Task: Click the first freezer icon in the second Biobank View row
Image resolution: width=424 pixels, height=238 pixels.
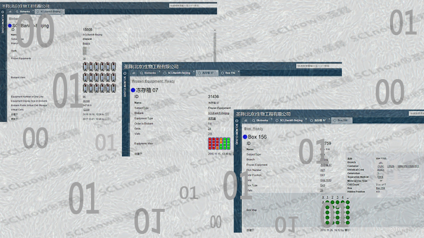Action: point(85,77)
